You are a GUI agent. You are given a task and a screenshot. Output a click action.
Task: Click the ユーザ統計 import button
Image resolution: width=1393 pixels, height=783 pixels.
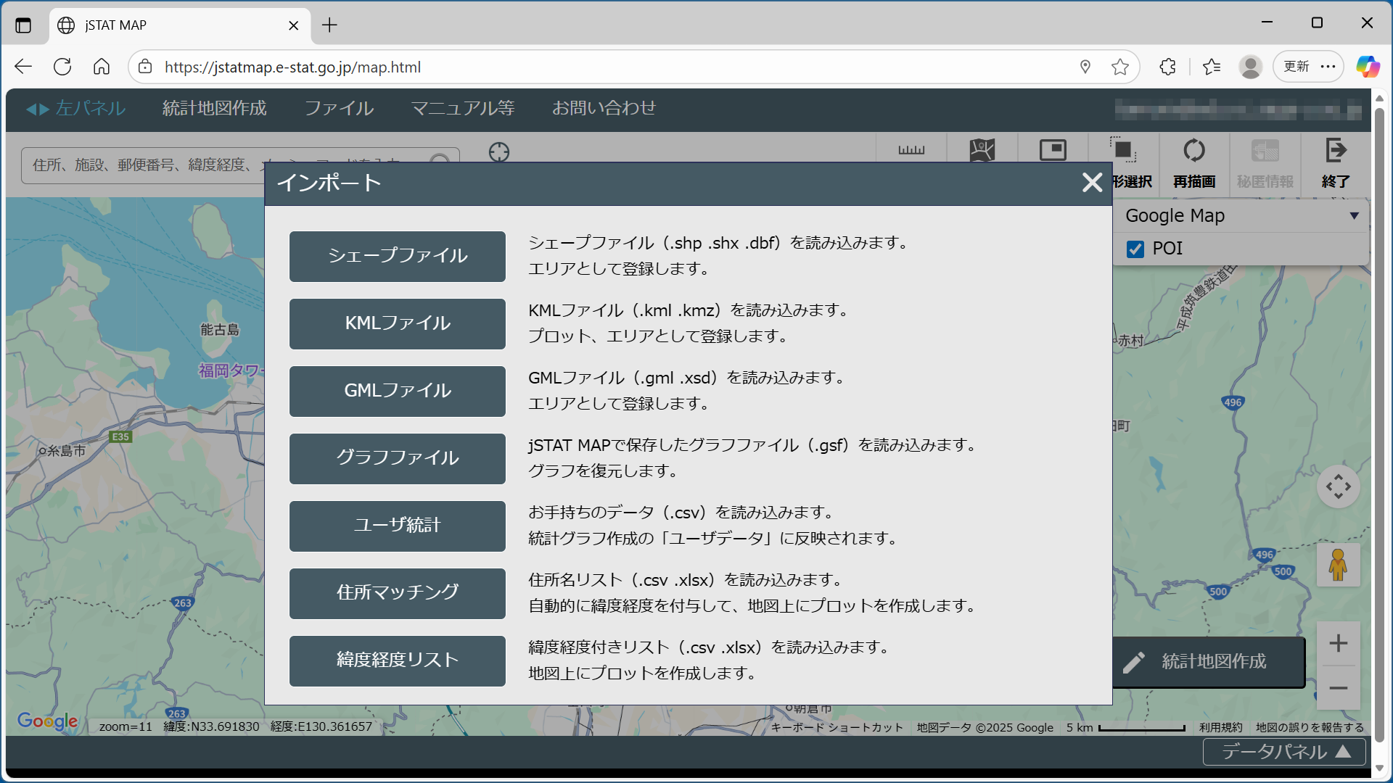[397, 526]
